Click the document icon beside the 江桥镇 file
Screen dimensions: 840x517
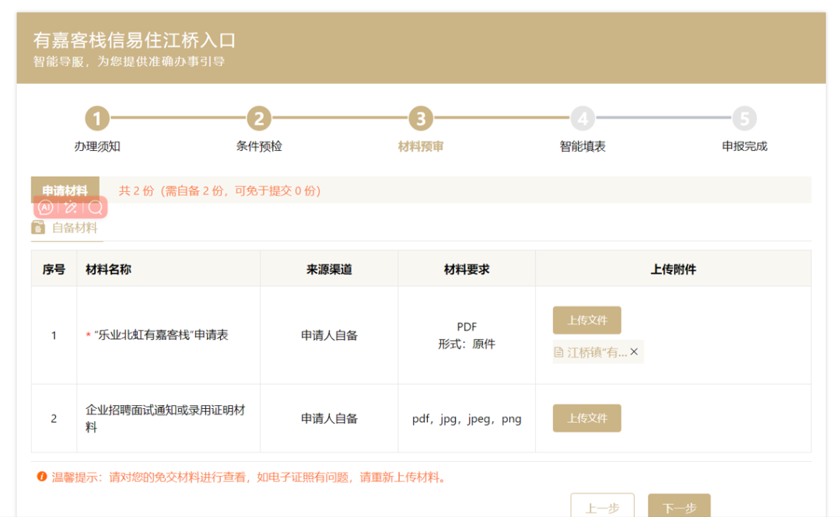pos(558,352)
